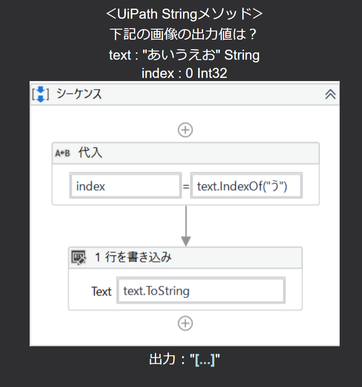
Task: Add activity with bottom plus icon
Action: [x=185, y=323]
